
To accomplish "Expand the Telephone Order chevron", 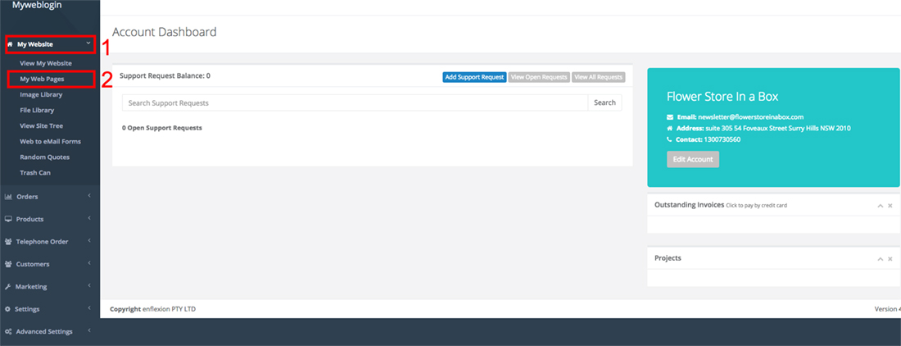I will pyautogui.click(x=89, y=241).
